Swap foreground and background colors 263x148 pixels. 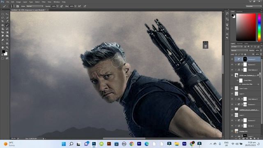7,51
